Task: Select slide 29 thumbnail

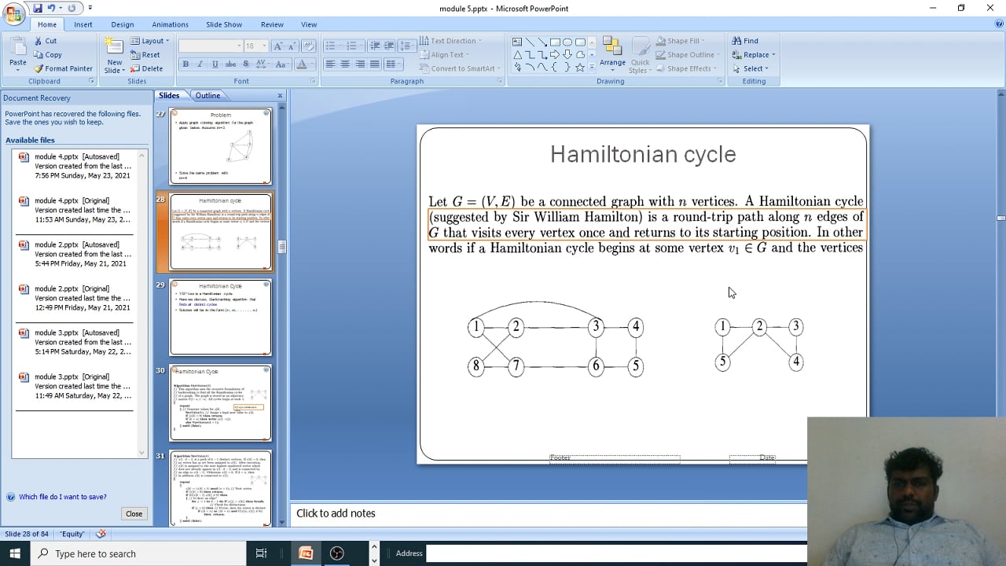Action: [x=221, y=317]
